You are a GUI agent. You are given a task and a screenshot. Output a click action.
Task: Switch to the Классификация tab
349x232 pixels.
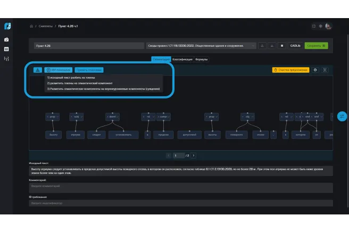182,59
